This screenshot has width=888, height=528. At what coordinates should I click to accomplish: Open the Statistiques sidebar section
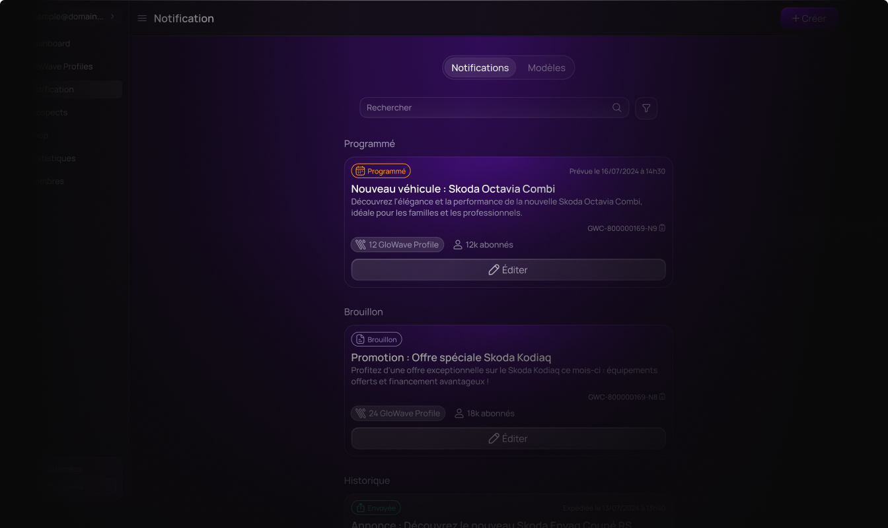pyautogui.click(x=57, y=158)
